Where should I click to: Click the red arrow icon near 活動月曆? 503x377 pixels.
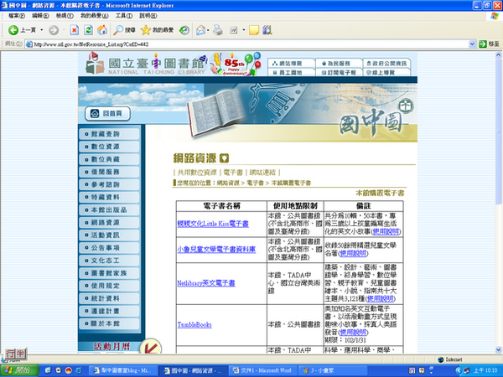click(x=151, y=347)
